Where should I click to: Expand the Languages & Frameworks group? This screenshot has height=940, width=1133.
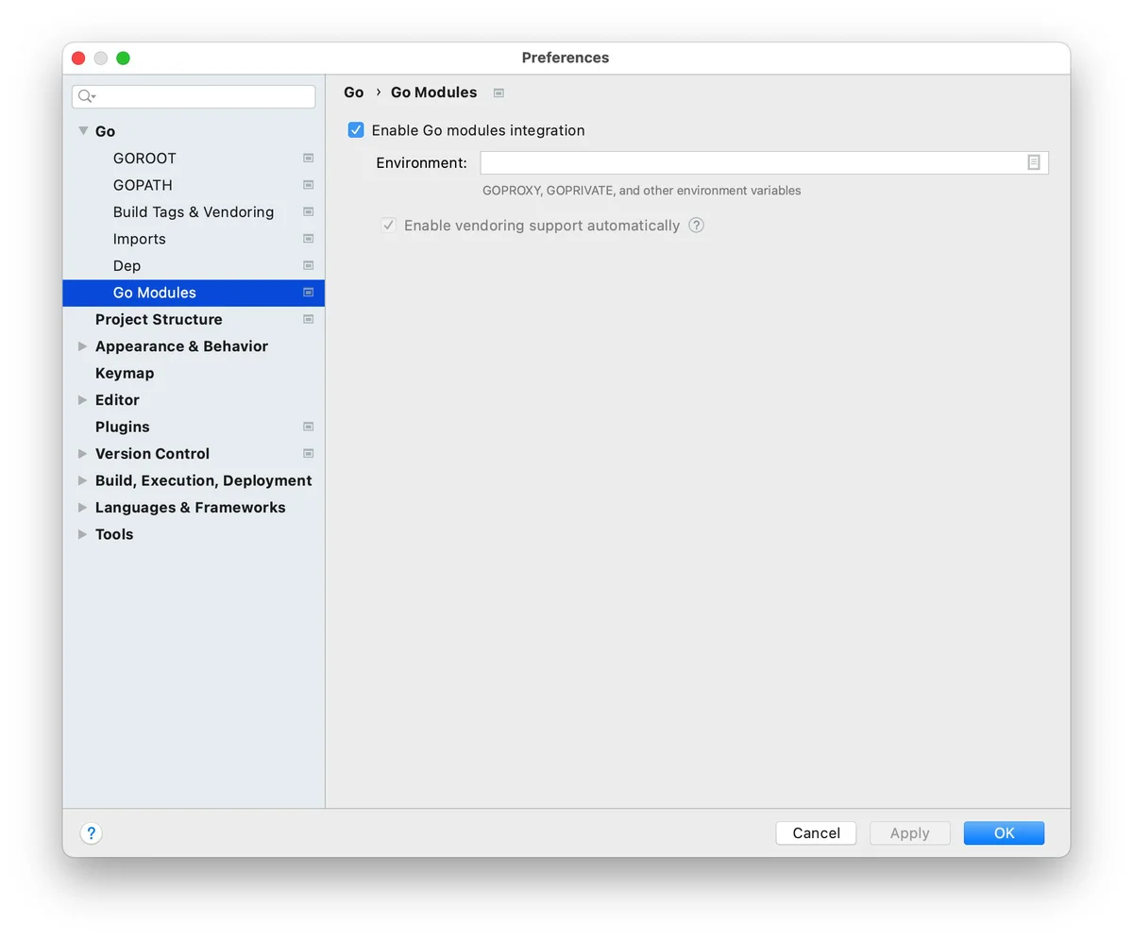pos(83,508)
